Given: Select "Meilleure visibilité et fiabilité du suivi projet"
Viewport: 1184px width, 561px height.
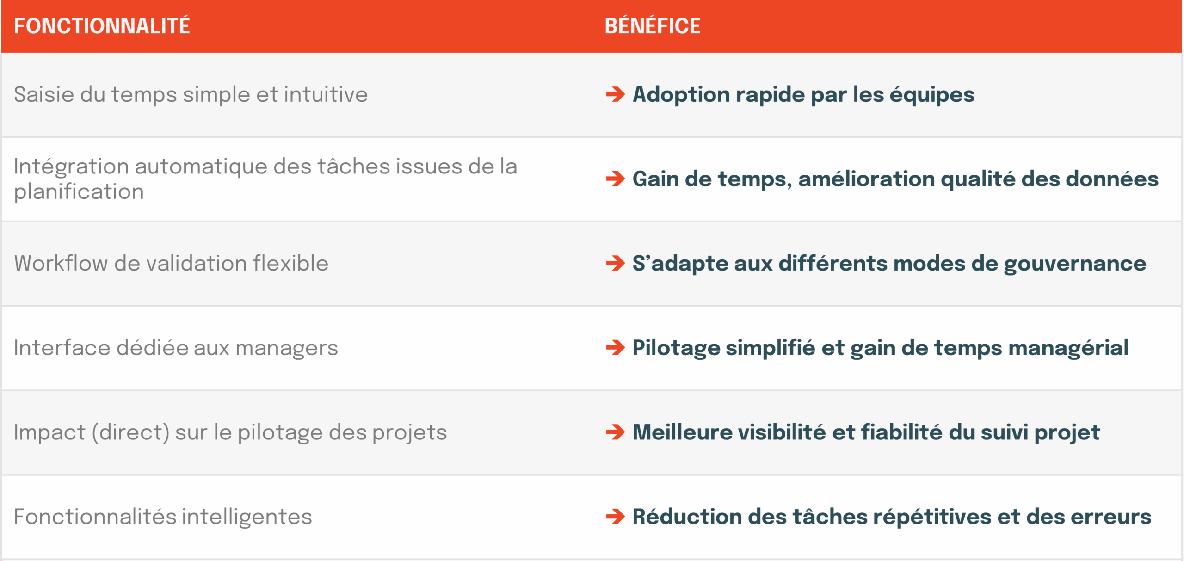Looking at the screenshot, I should click(866, 432).
